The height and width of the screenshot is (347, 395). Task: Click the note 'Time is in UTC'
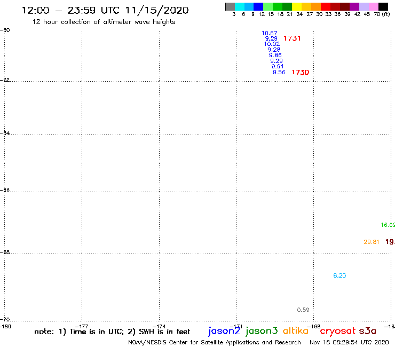[97, 332]
